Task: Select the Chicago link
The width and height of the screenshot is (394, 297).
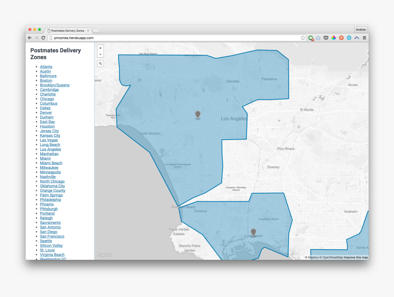Action: [47, 99]
